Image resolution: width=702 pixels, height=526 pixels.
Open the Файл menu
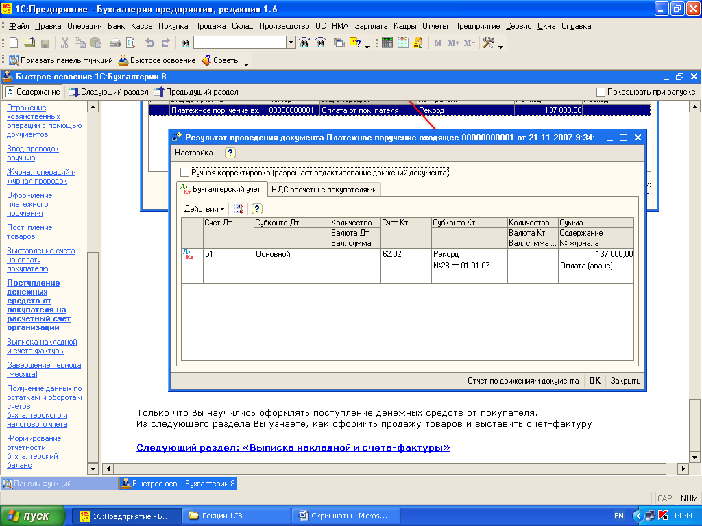[x=19, y=26]
